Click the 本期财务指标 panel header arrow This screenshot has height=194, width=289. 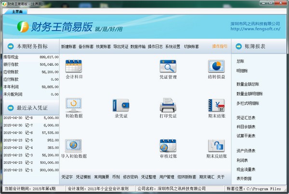pyautogui.click(x=12, y=47)
